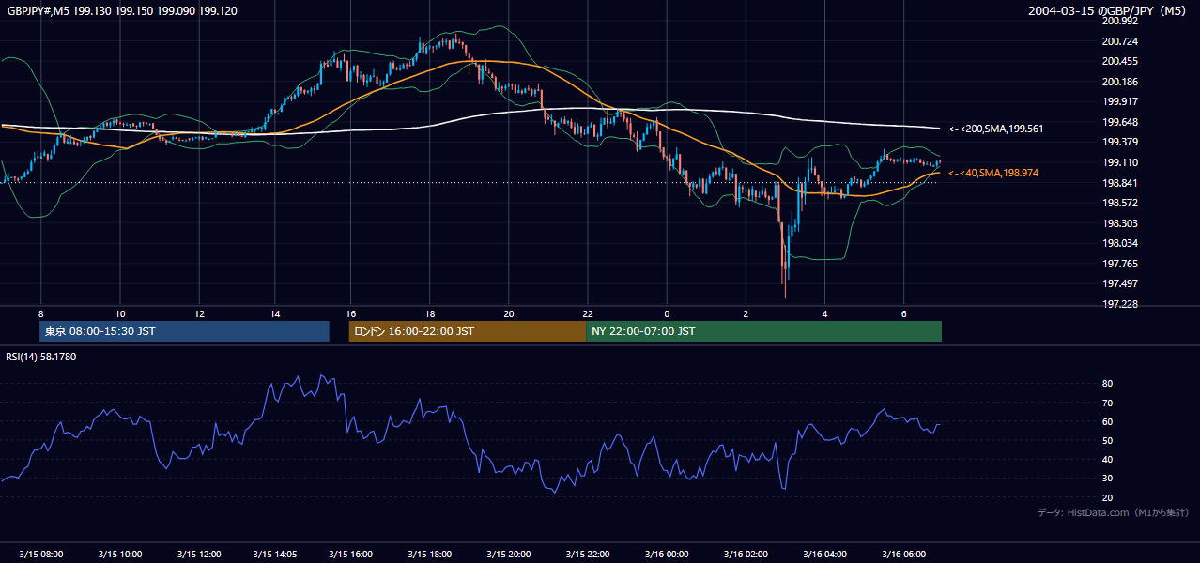Click hour label 20 below the price chart
Viewport: 1200px width, 563px height.
[x=508, y=313]
